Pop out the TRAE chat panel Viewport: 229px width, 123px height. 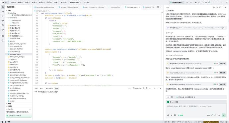220,7
